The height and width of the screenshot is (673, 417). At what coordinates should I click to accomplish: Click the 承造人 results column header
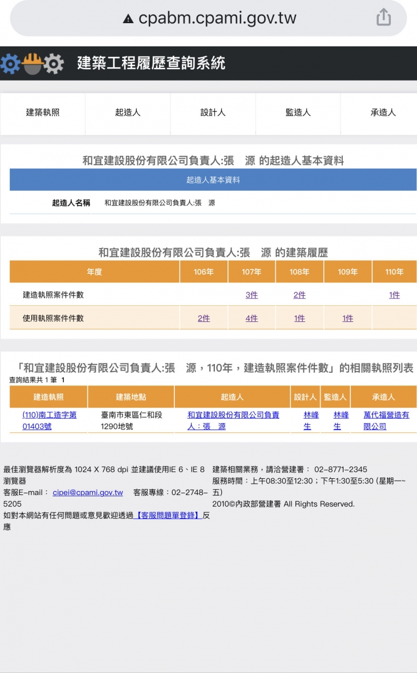point(383,397)
